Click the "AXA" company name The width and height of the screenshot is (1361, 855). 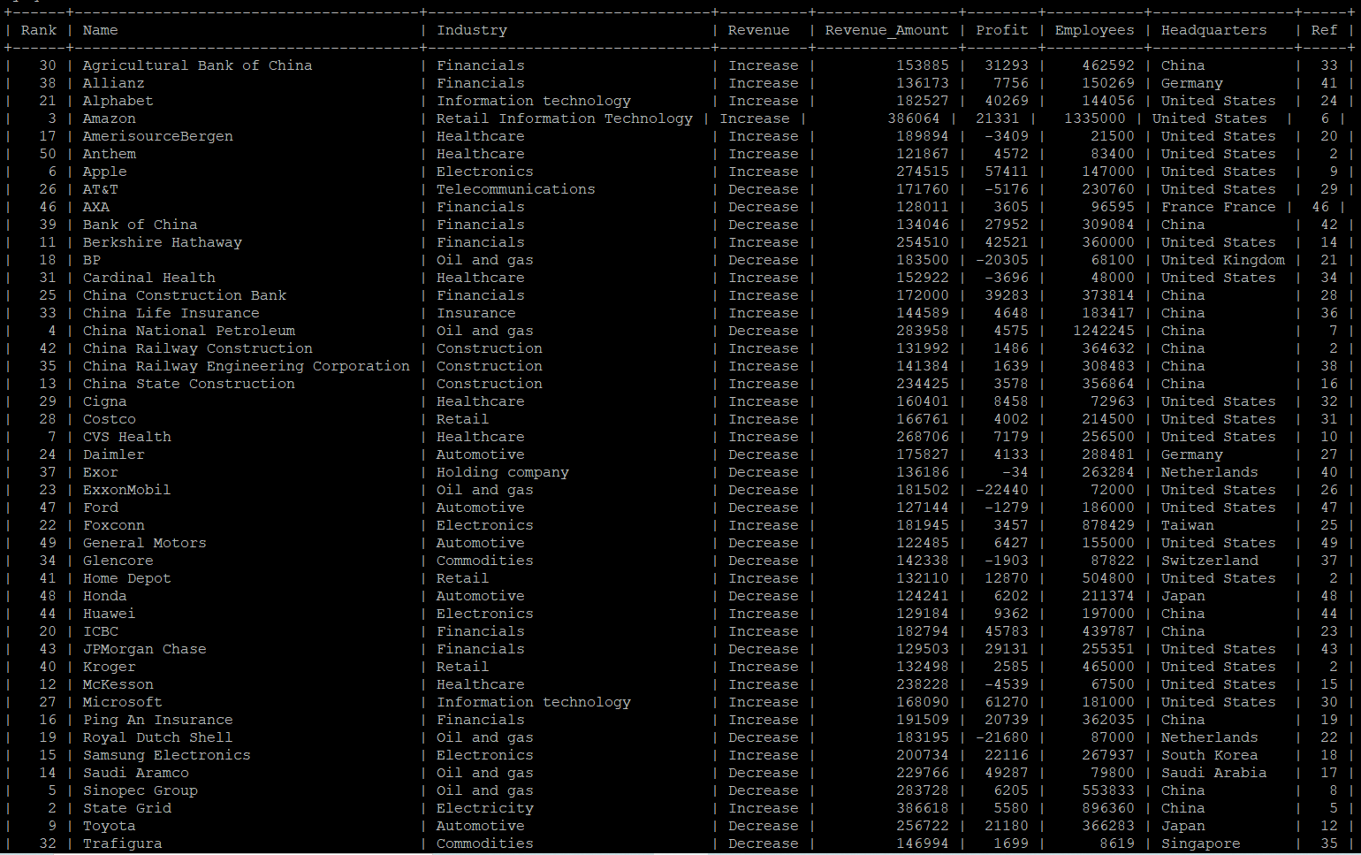[95, 207]
